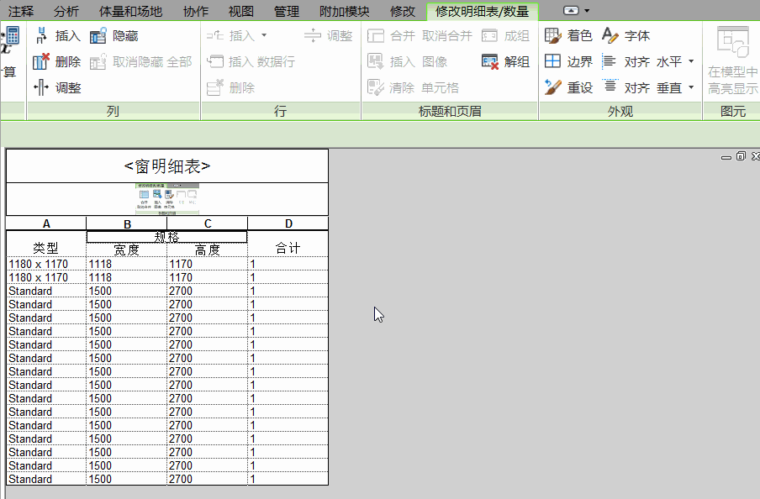This screenshot has height=499, width=760.
Task: Open the 字体 (Font) tool
Action: (x=626, y=36)
